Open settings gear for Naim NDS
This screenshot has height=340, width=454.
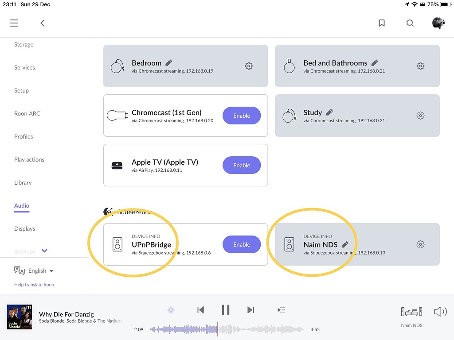click(420, 244)
